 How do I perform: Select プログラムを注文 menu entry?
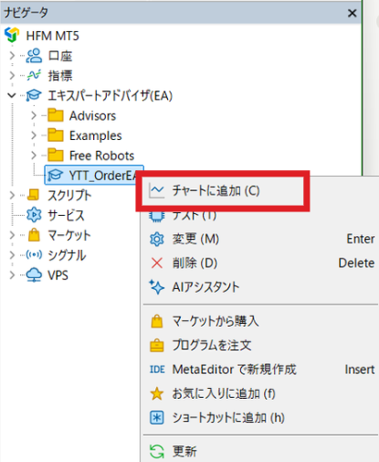pyautogui.click(x=260, y=346)
